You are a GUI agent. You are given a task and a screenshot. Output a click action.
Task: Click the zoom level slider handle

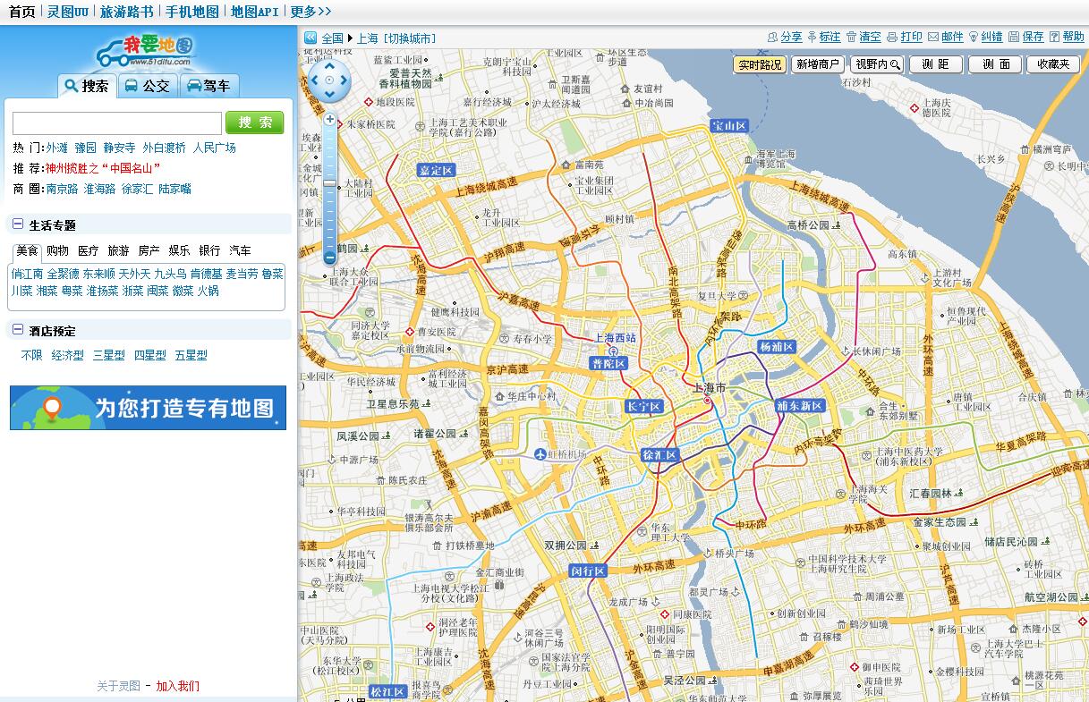[x=329, y=183]
